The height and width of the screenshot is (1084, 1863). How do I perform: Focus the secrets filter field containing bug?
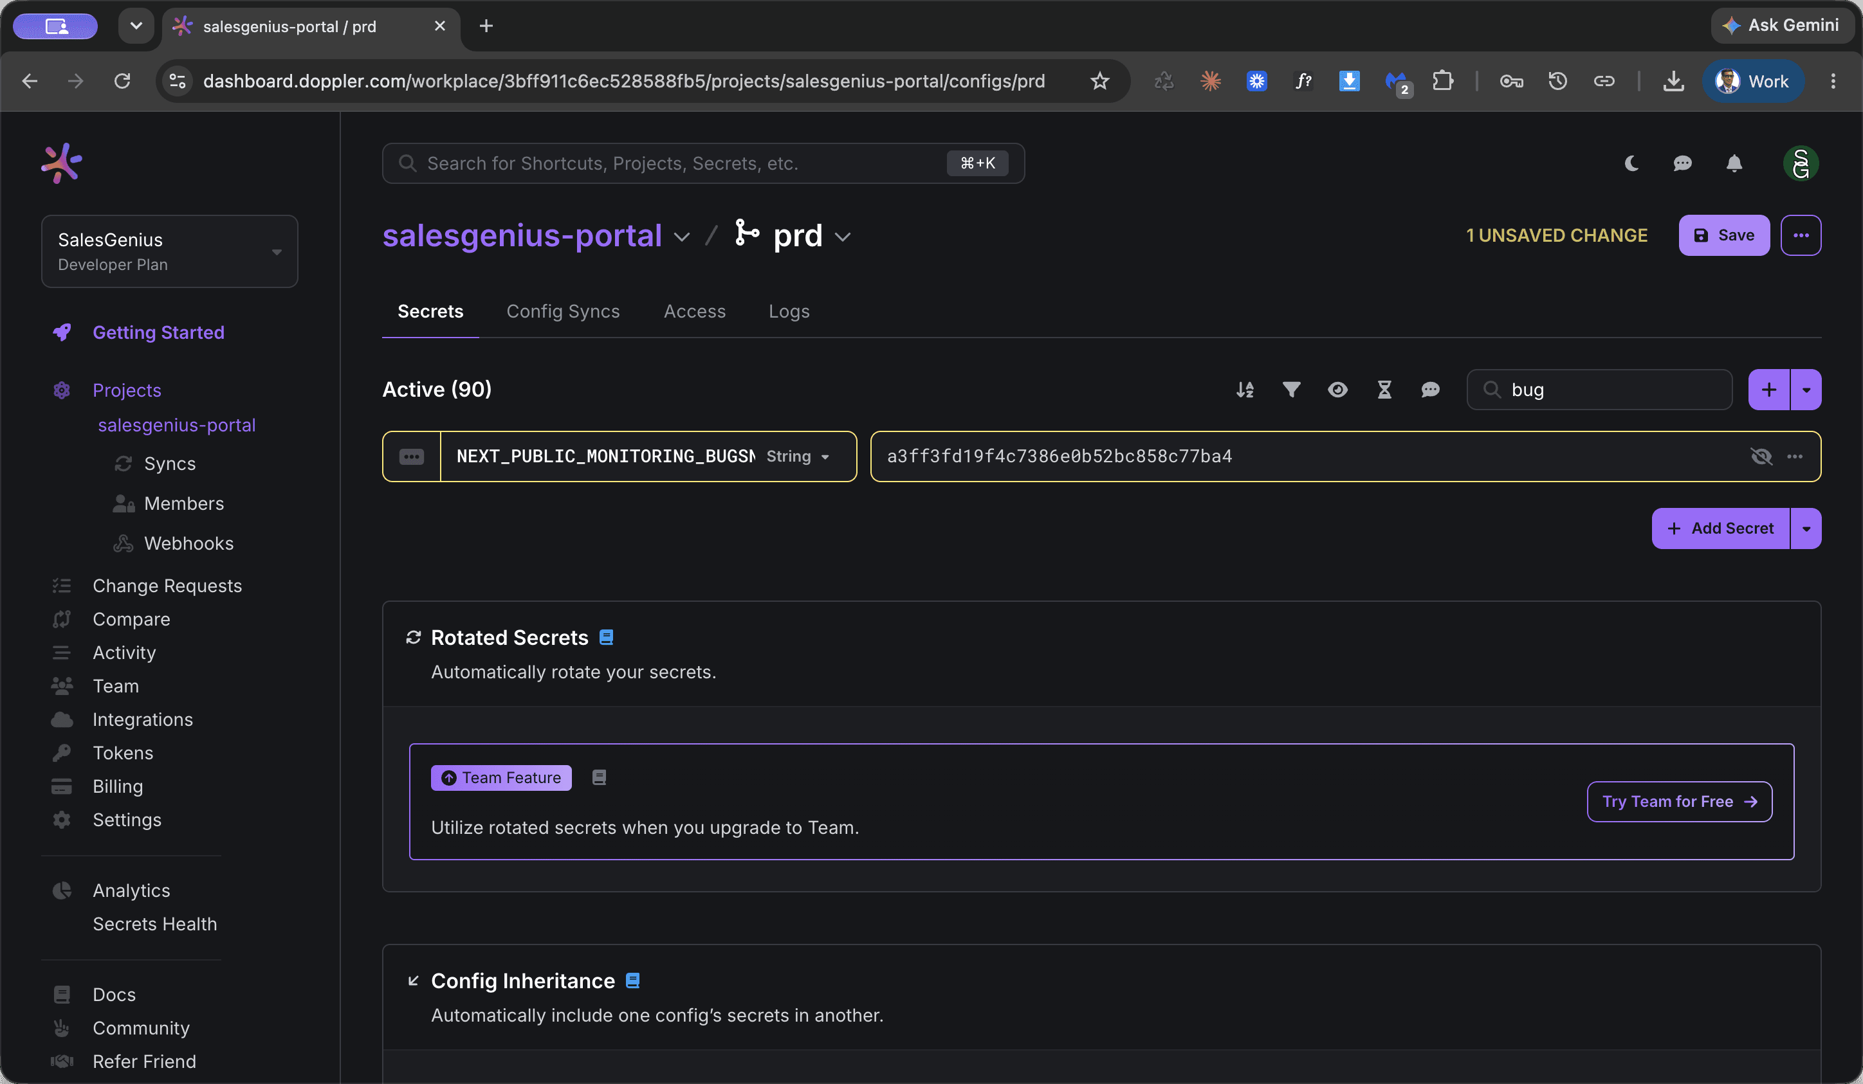coord(1599,390)
